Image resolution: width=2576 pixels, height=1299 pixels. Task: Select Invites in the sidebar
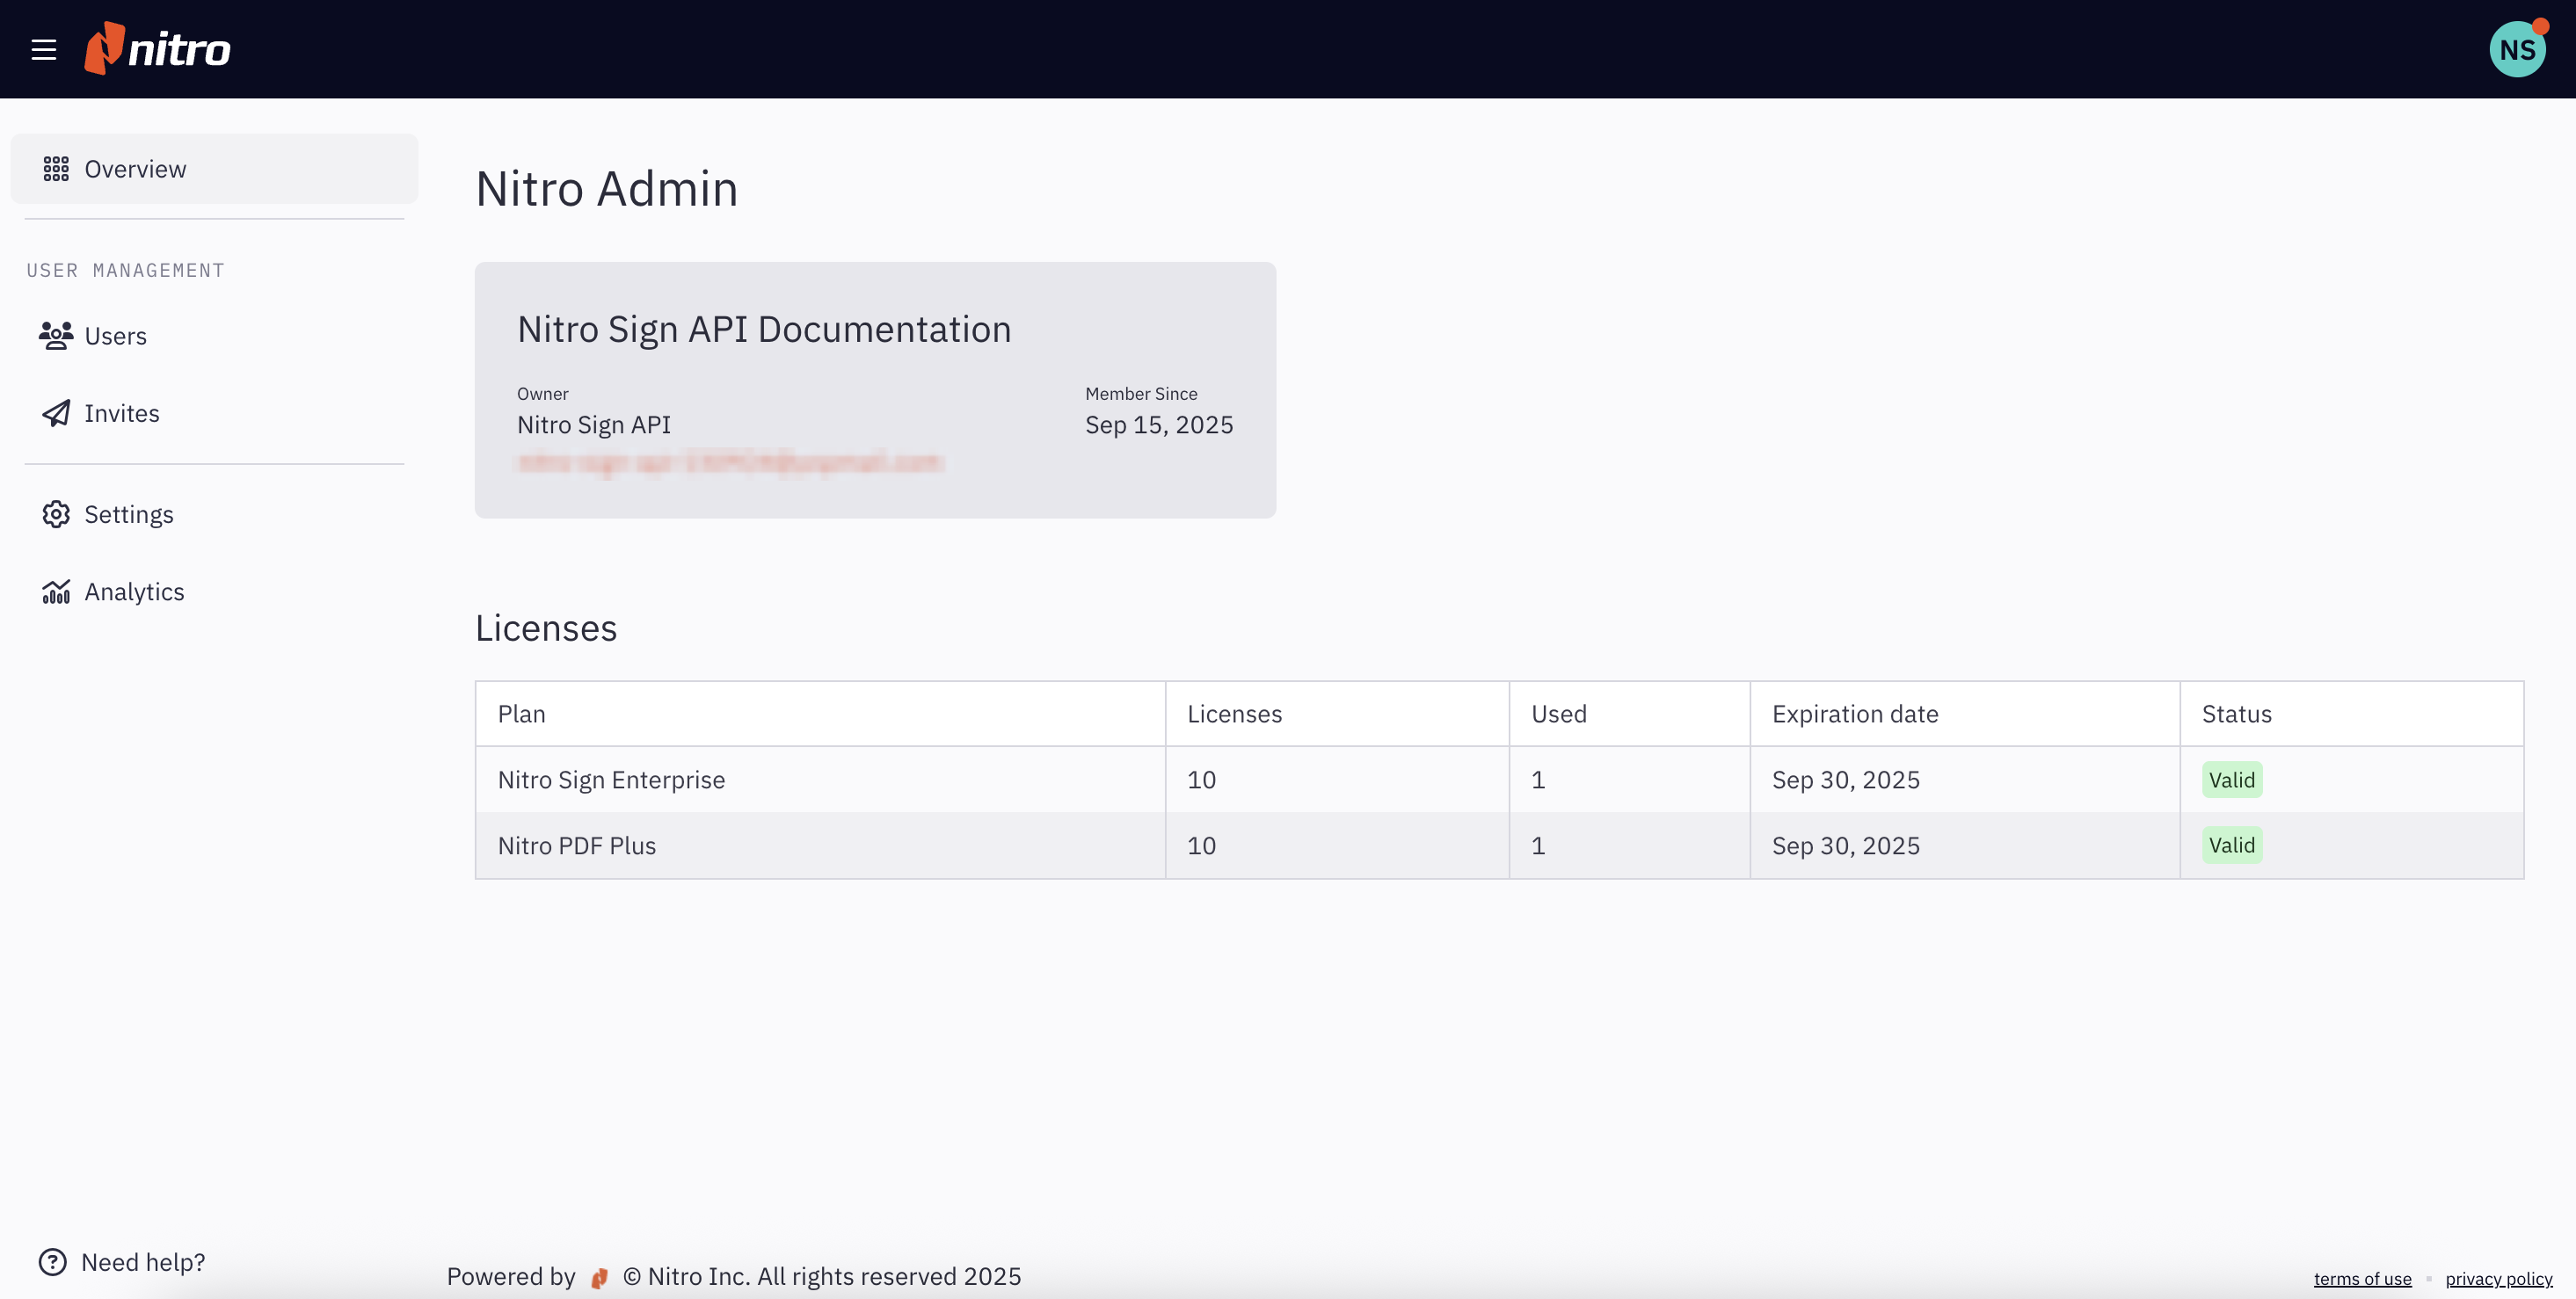[x=122, y=413]
